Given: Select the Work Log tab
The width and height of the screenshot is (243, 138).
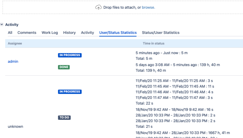Looking at the screenshot, I should pos(50,33).
